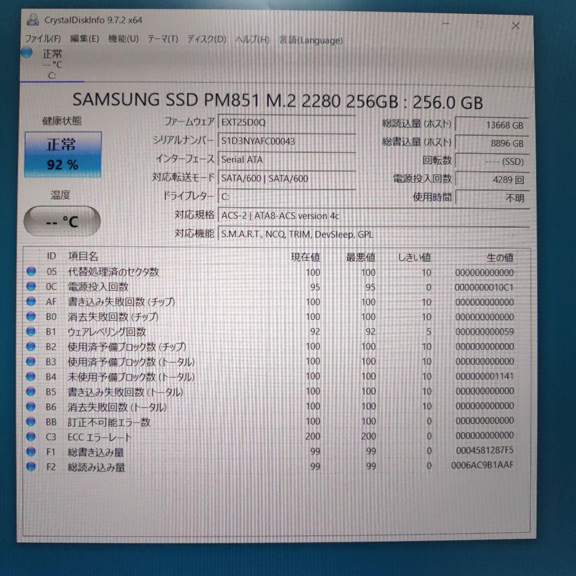The image size is (576, 576).
Task: Open the ディスク menu
Action: (x=203, y=39)
